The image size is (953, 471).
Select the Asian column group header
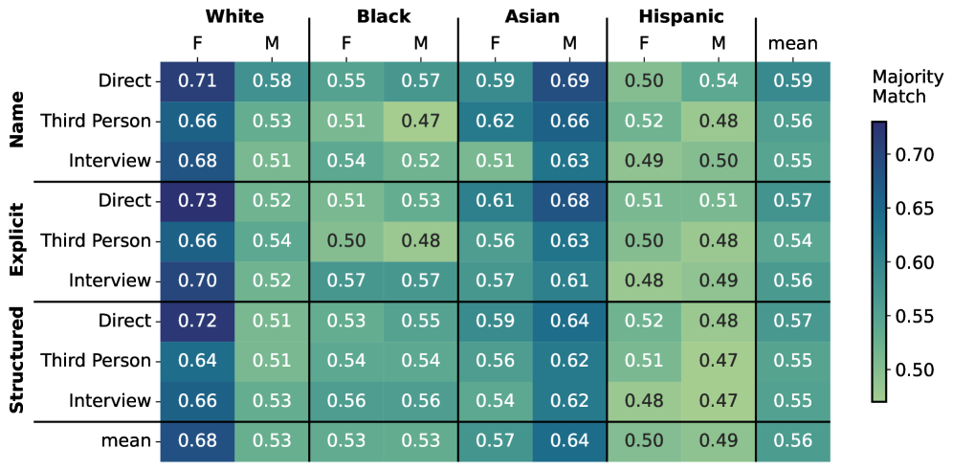(x=532, y=16)
